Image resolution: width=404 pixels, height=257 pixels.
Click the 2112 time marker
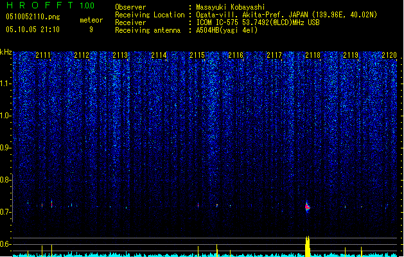pos(82,55)
